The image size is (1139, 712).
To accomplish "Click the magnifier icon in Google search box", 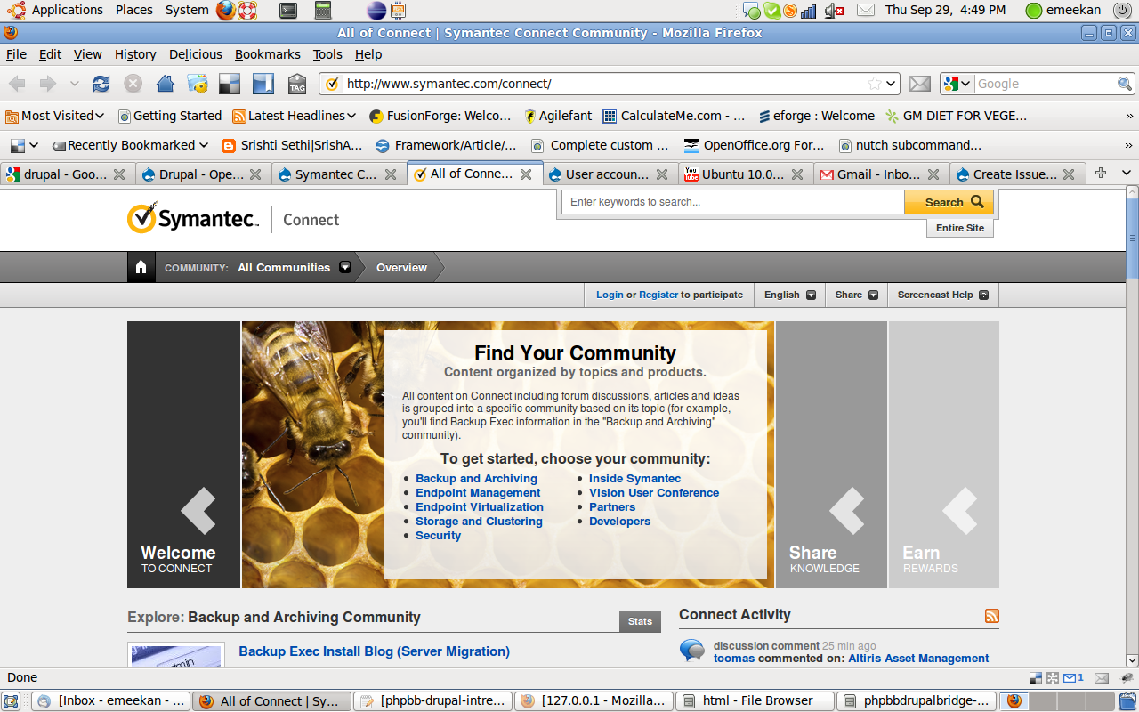I will point(1125,84).
